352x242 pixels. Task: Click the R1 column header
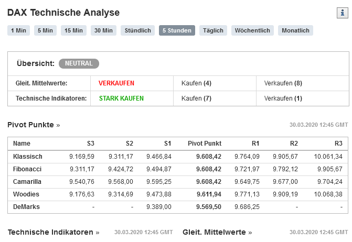[x=255, y=144]
